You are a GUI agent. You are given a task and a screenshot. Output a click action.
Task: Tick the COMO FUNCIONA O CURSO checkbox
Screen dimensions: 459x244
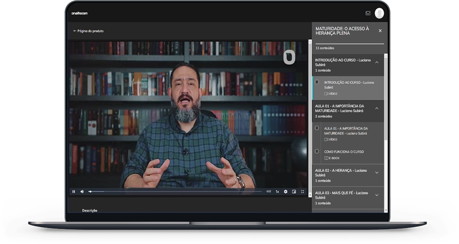click(317, 151)
